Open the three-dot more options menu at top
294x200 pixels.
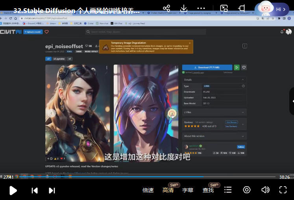pyautogui.click(x=201, y=8)
